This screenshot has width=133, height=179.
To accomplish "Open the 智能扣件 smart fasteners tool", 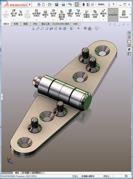I will point(45,14).
